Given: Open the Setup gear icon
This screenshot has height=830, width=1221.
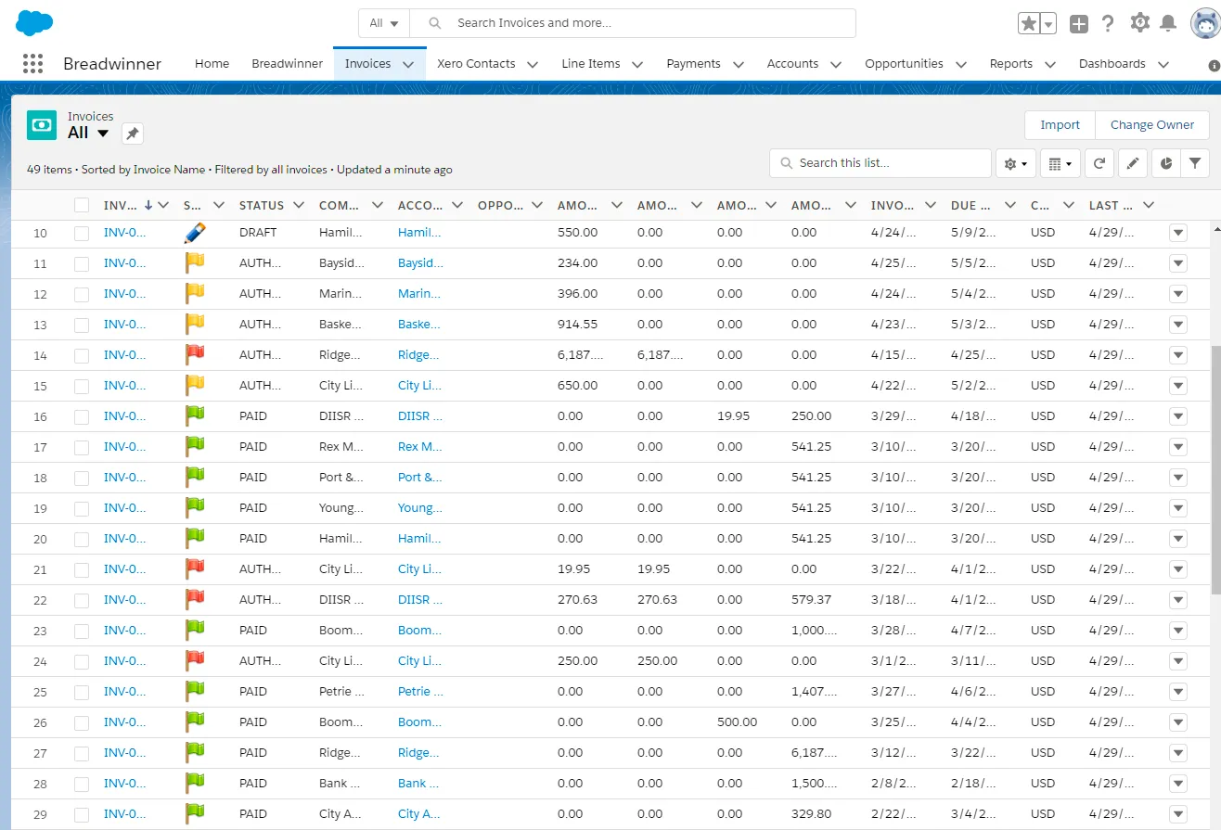Looking at the screenshot, I should (x=1140, y=23).
